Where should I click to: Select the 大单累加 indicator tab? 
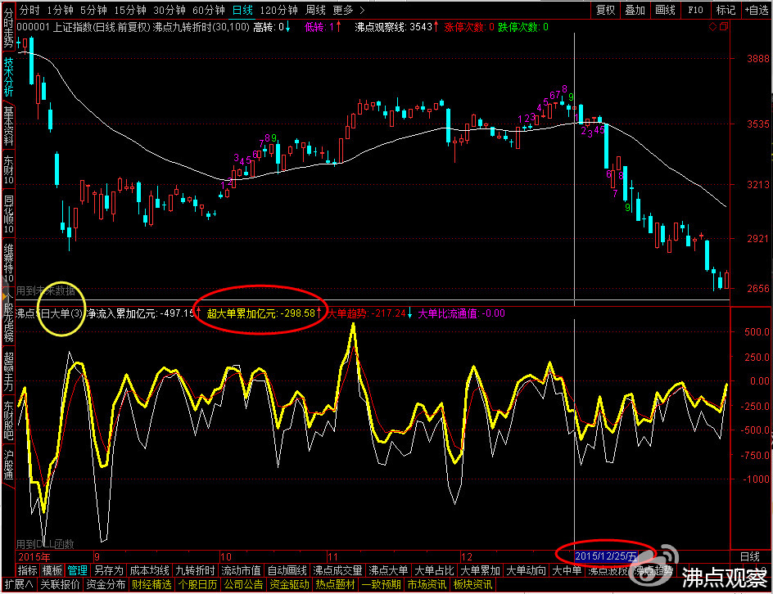(480, 570)
